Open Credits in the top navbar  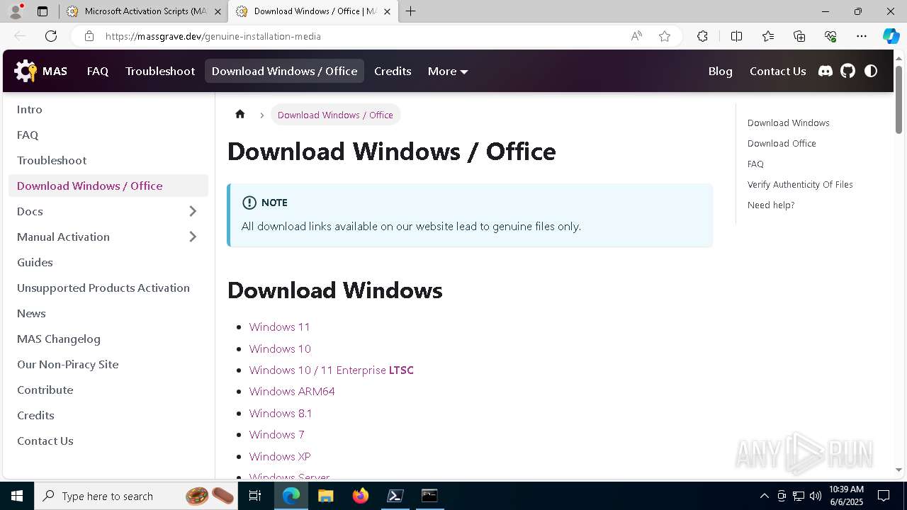click(x=393, y=71)
